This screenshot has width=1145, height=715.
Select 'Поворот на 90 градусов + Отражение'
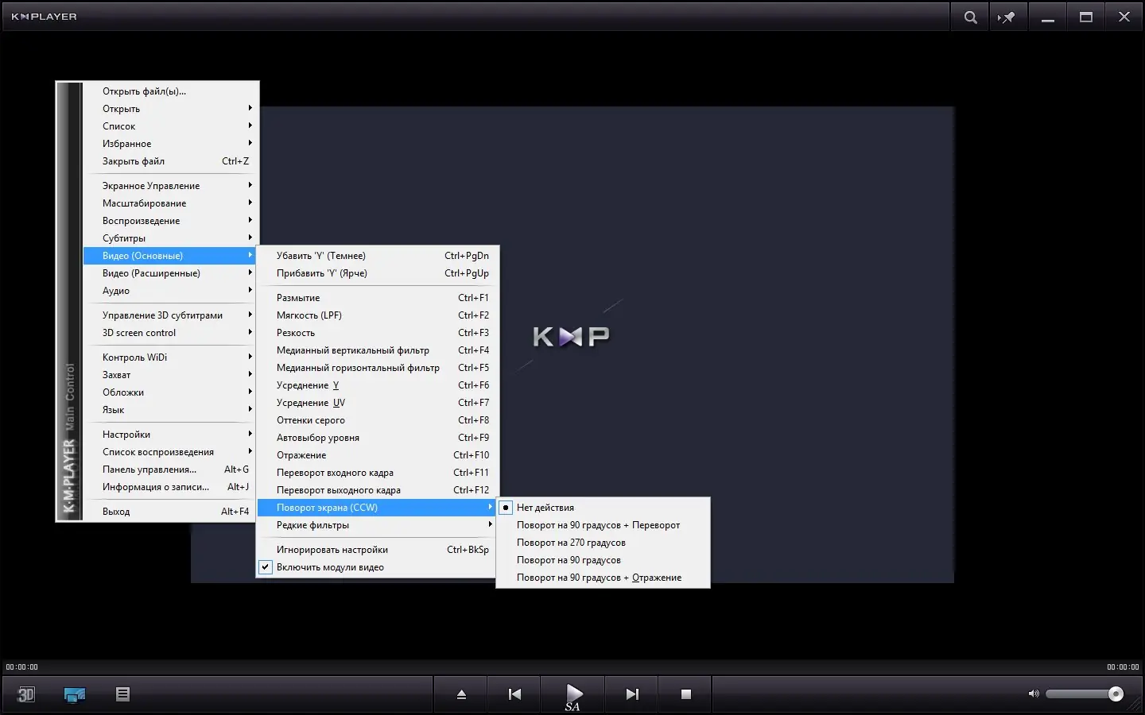pos(603,578)
